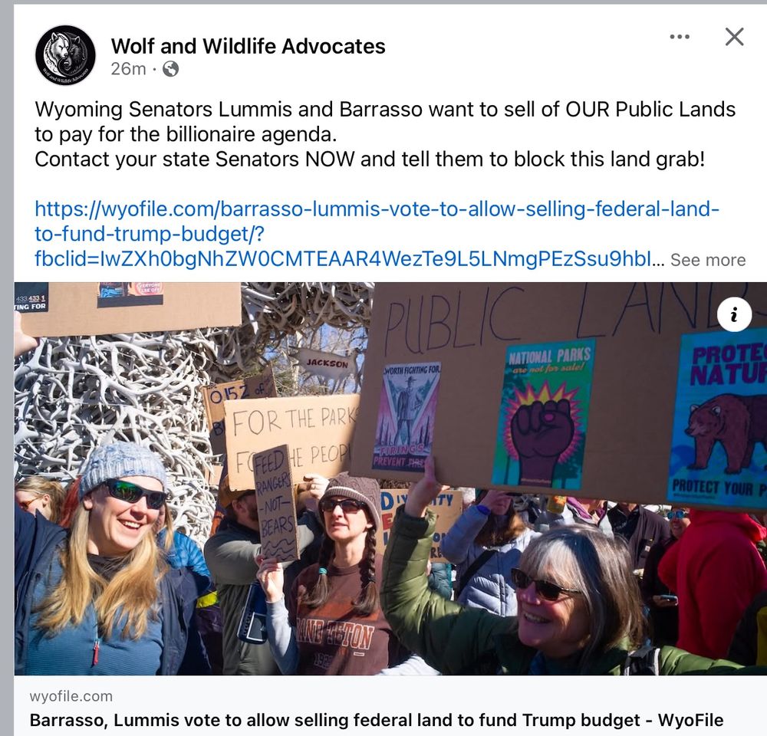The height and width of the screenshot is (736, 767).
Task: Close the post with the X button
Action: point(734,37)
